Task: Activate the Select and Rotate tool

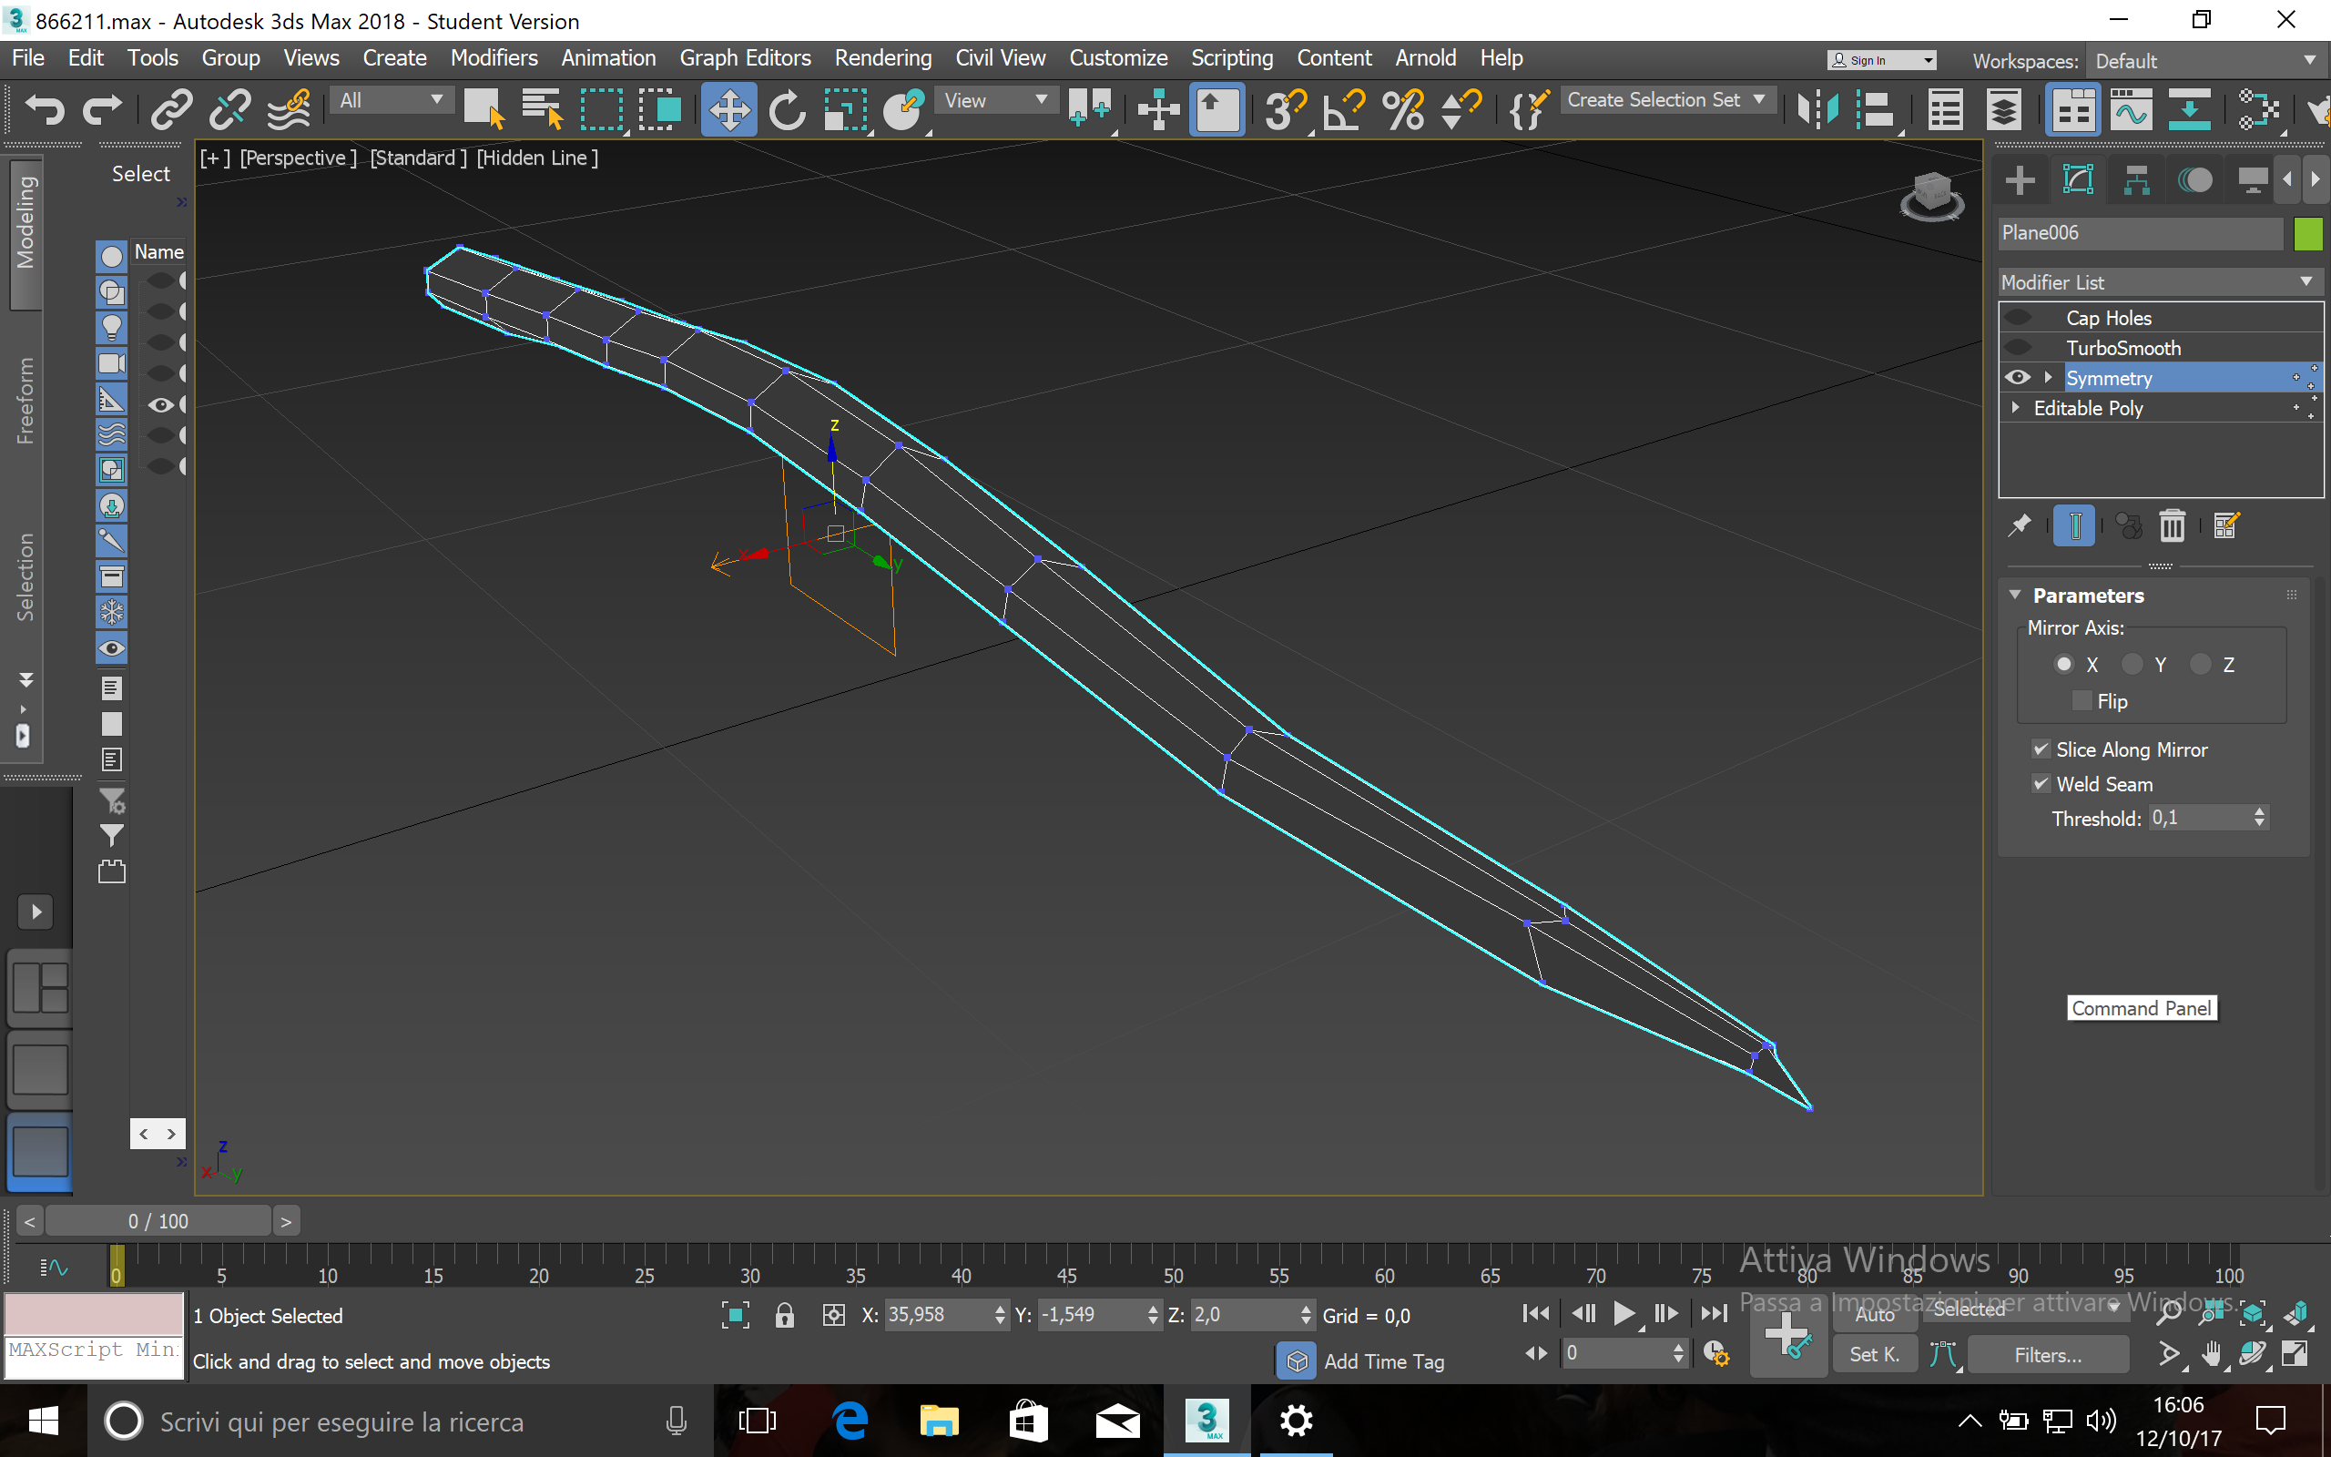Action: click(x=786, y=108)
